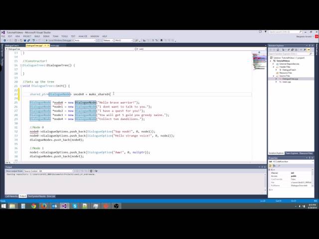The image size is (319, 239).
Task: Switch to the main.cpp editor tab
Action: (x=54, y=45)
